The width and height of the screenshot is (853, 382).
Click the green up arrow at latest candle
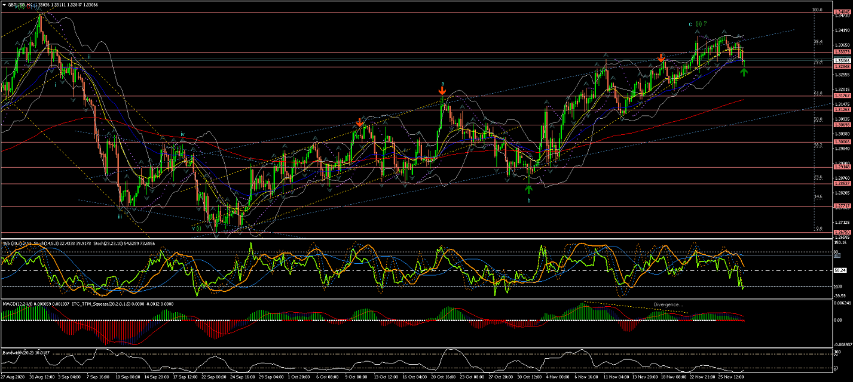click(x=744, y=72)
